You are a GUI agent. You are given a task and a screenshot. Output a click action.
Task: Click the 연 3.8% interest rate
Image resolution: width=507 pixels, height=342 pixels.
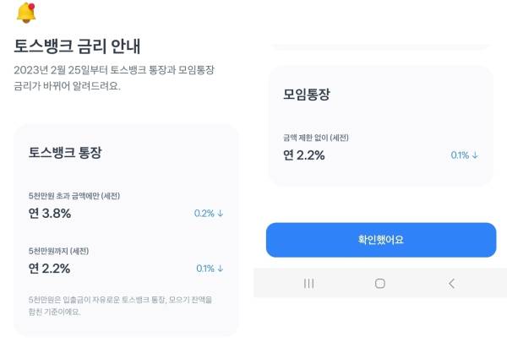(x=50, y=214)
